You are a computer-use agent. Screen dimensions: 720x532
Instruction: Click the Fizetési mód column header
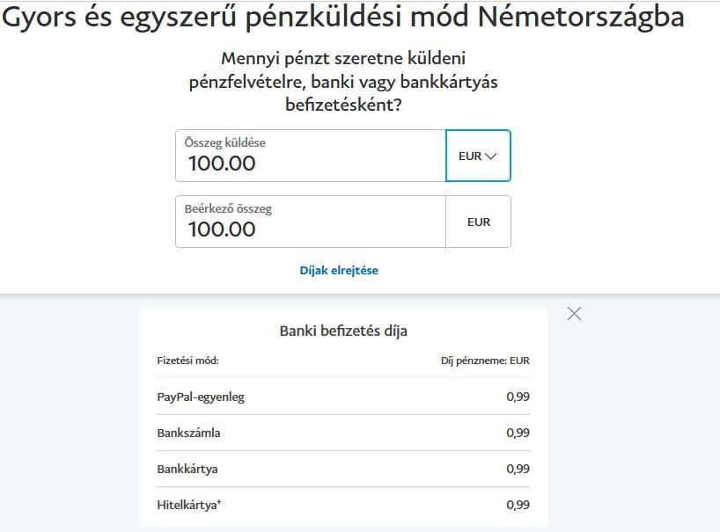click(x=187, y=361)
